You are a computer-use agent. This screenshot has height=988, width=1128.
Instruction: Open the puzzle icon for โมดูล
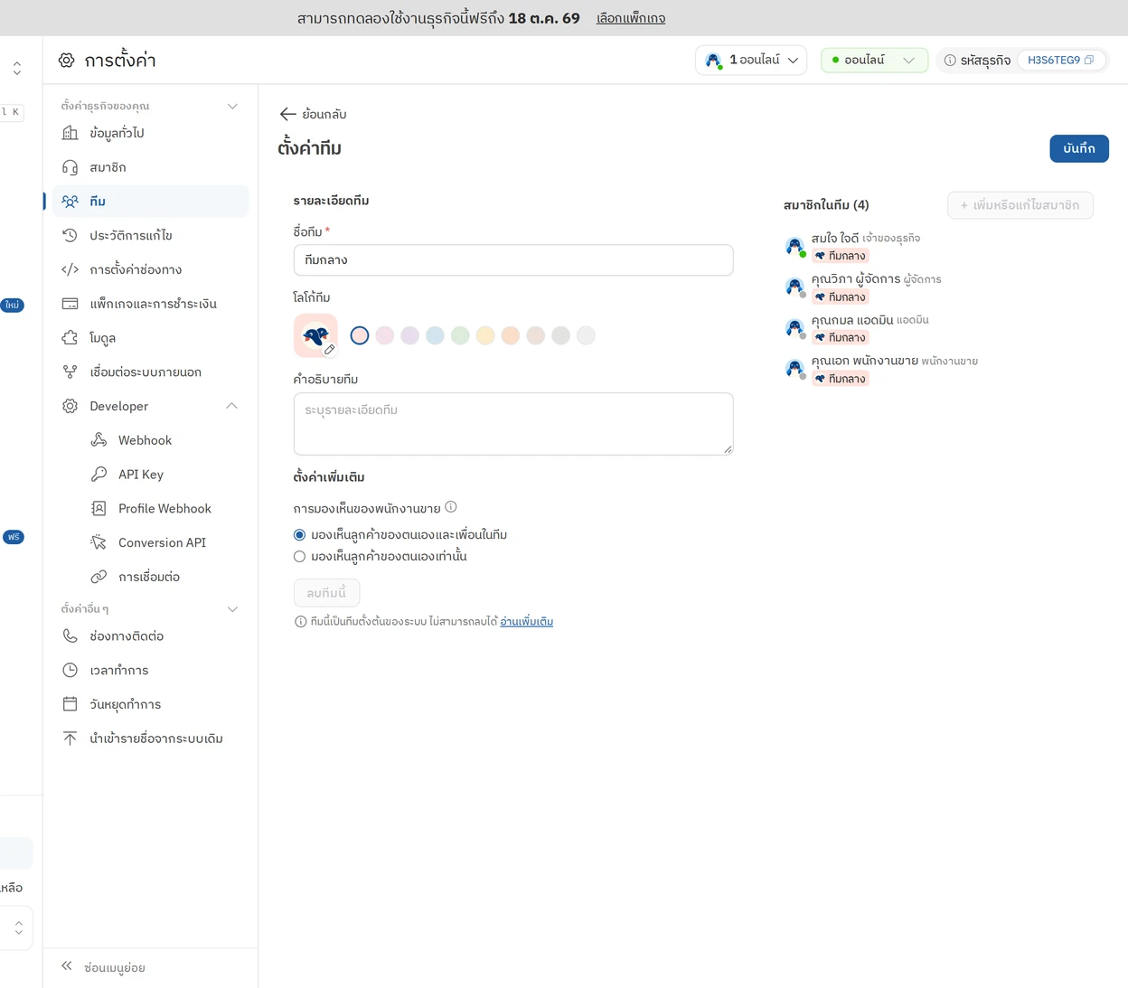click(70, 338)
